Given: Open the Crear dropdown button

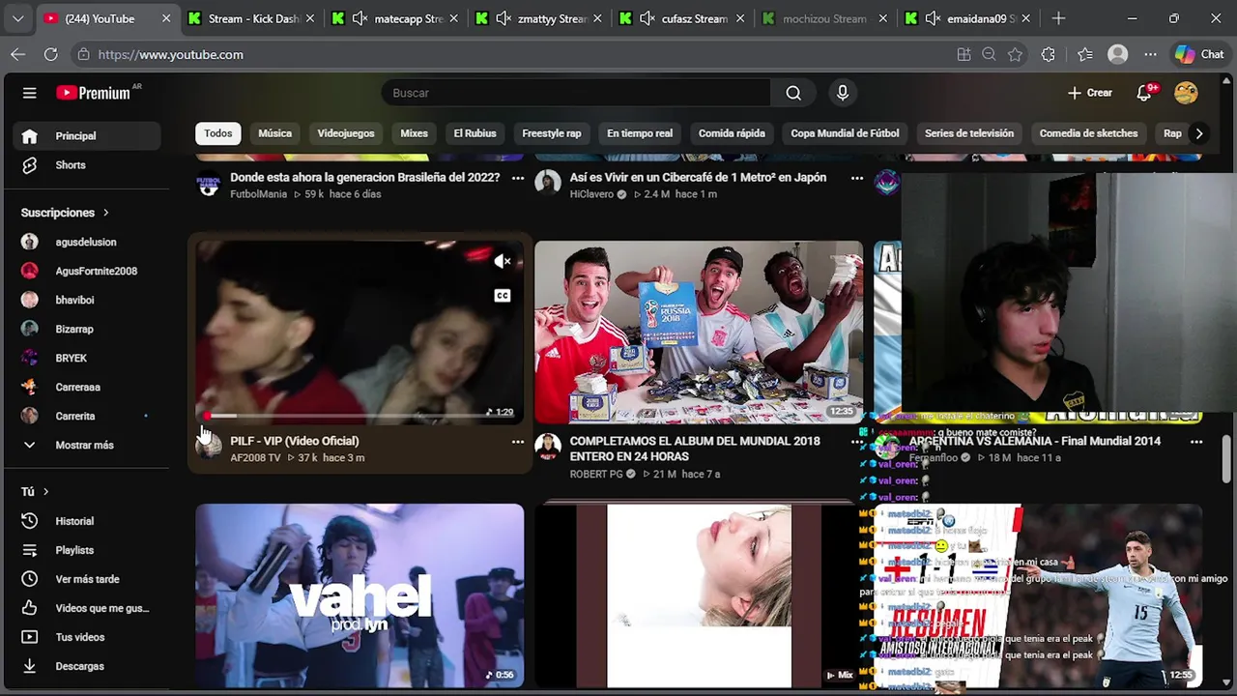Looking at the screenshot, I should click(x=1090, y=93).
